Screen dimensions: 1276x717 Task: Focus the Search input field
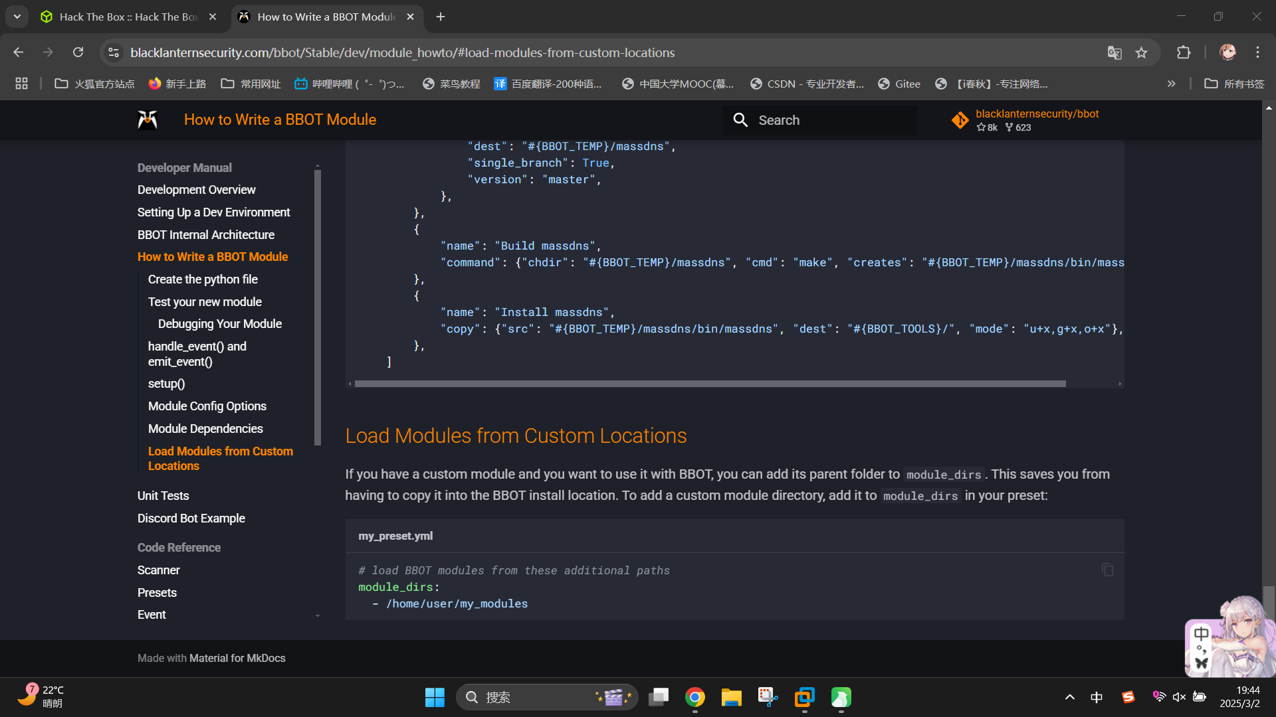tap(819, 120)
